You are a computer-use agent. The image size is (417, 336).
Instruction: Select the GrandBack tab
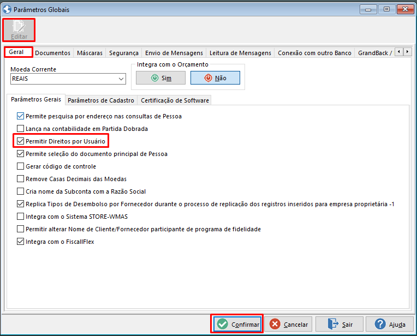point(374,53)
